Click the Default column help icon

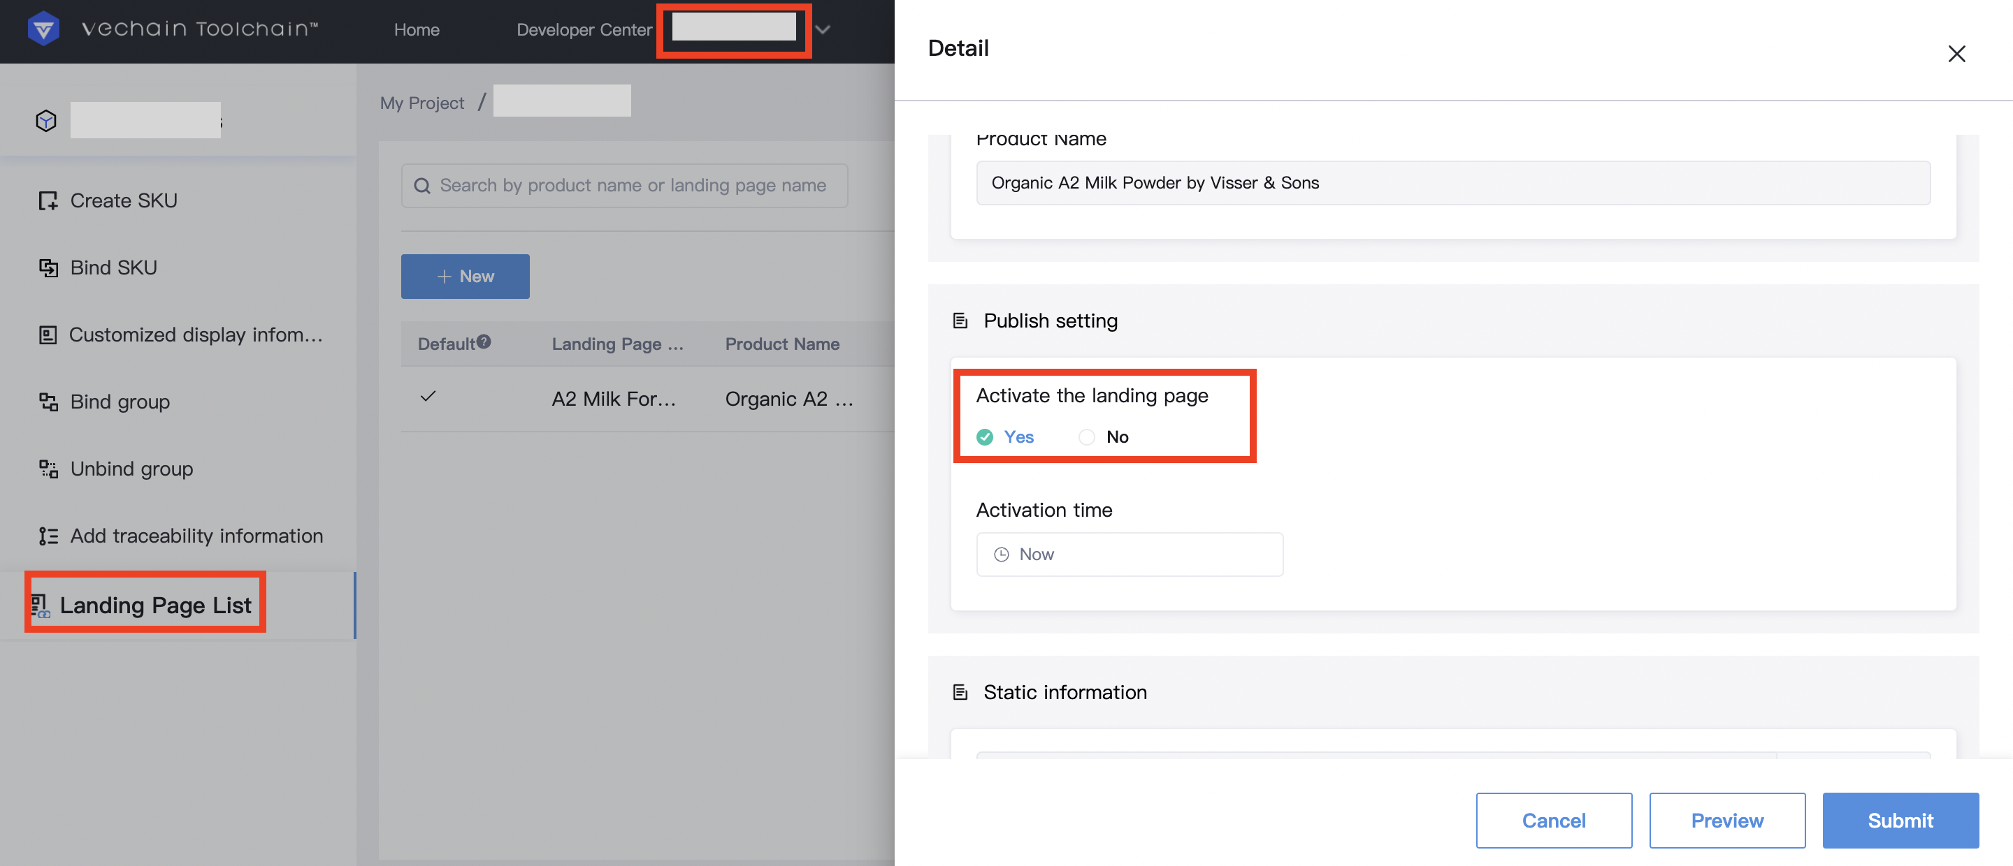484,342
